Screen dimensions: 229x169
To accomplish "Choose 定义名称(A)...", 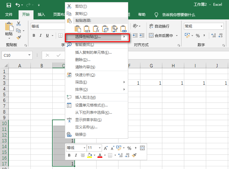I will [97, 127].
